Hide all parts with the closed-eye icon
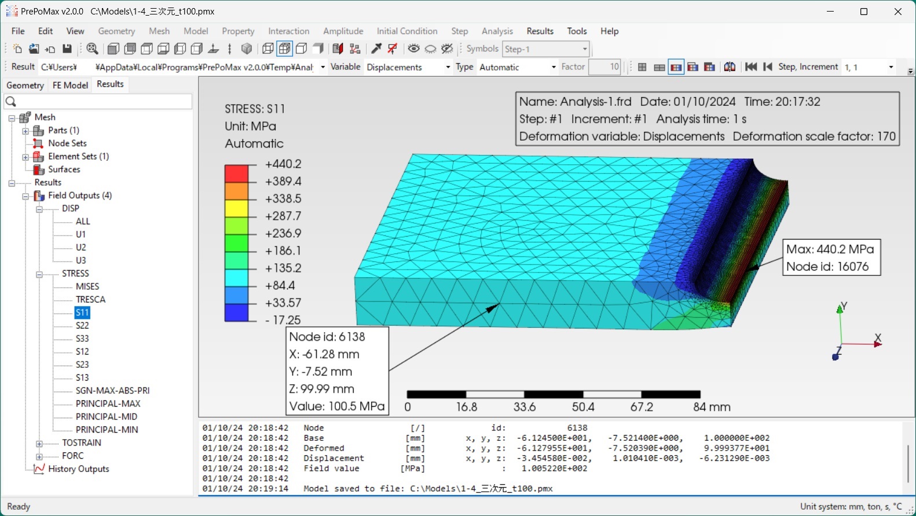The height and width of the screenshot is (516, 916). [431, 49]
